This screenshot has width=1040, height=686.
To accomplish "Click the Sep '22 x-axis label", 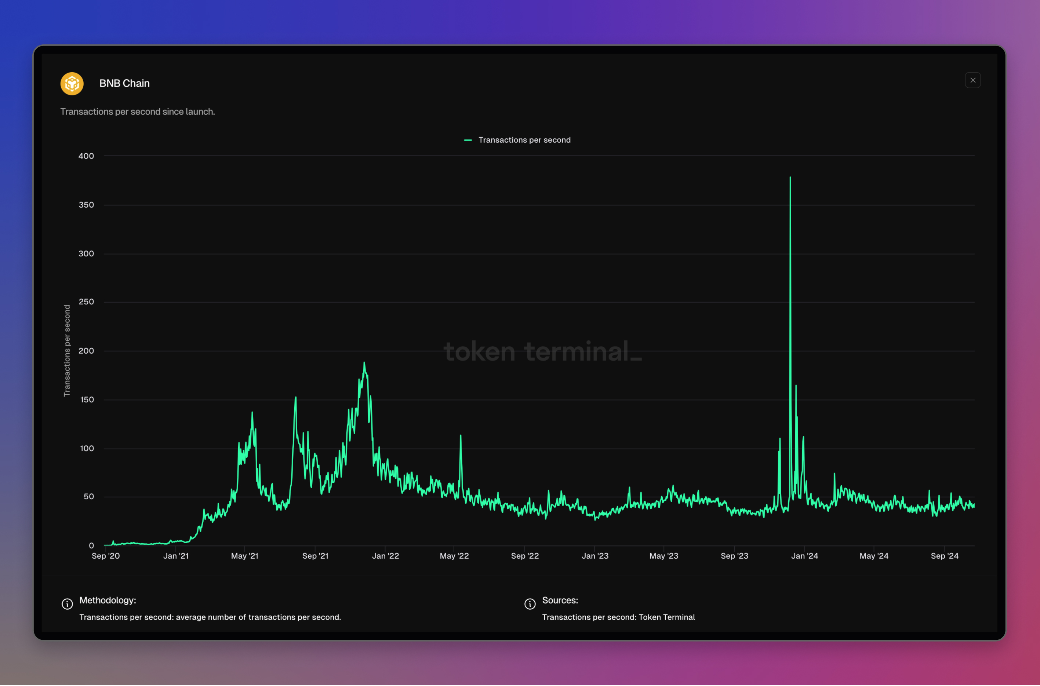I will point(525,556).
